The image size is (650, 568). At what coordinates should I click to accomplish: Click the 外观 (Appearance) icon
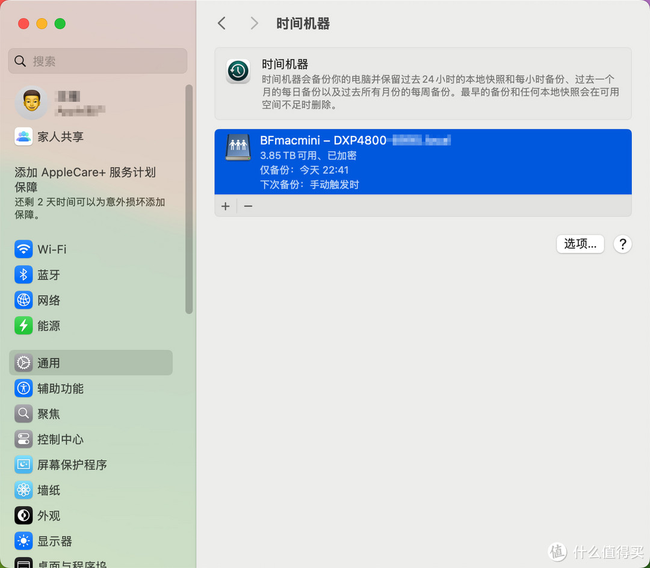23,516
